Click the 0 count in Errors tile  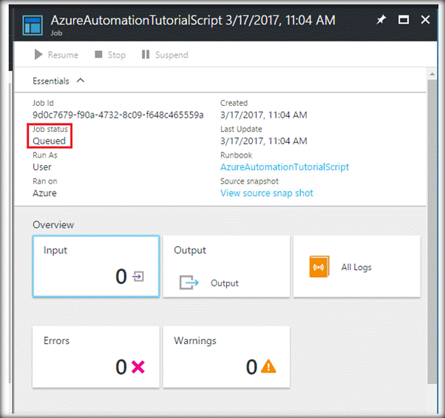121,367
